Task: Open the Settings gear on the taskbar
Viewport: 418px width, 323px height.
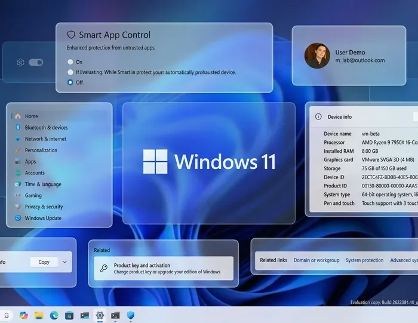Action: coord(100,316)
